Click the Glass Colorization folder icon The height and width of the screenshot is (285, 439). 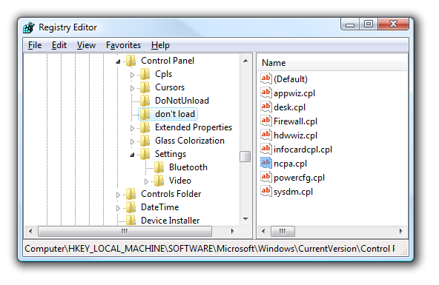click(145, 141)
